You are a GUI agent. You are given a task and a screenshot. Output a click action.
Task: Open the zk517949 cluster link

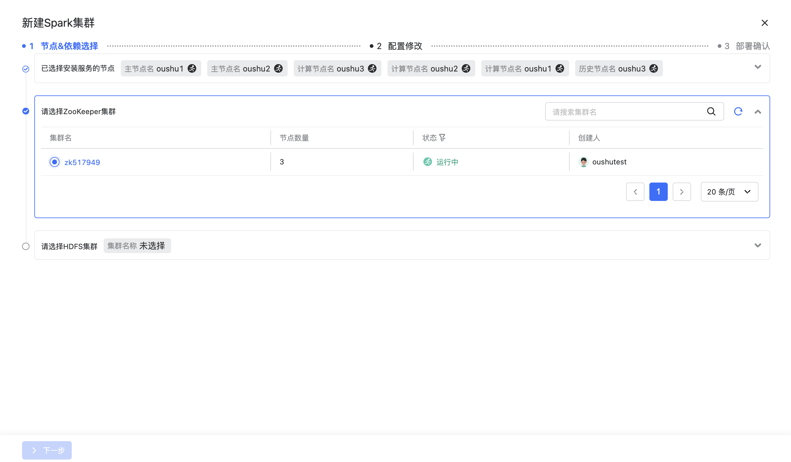(82, 162)
